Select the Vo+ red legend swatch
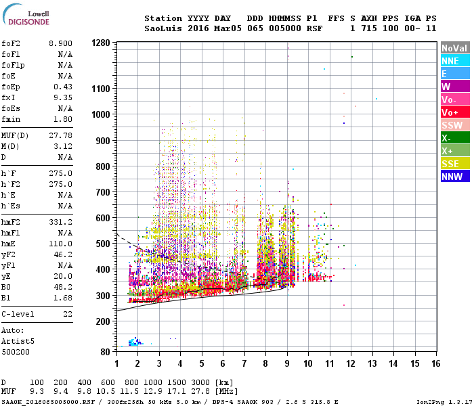This screenshot has height=406, width=474. point(455,112)
